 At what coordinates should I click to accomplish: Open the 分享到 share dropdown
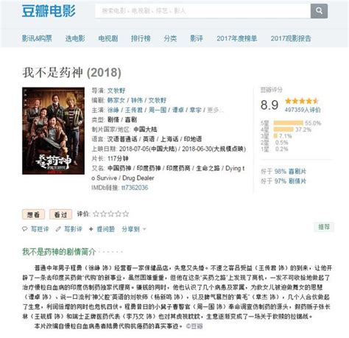click(134, 229)
